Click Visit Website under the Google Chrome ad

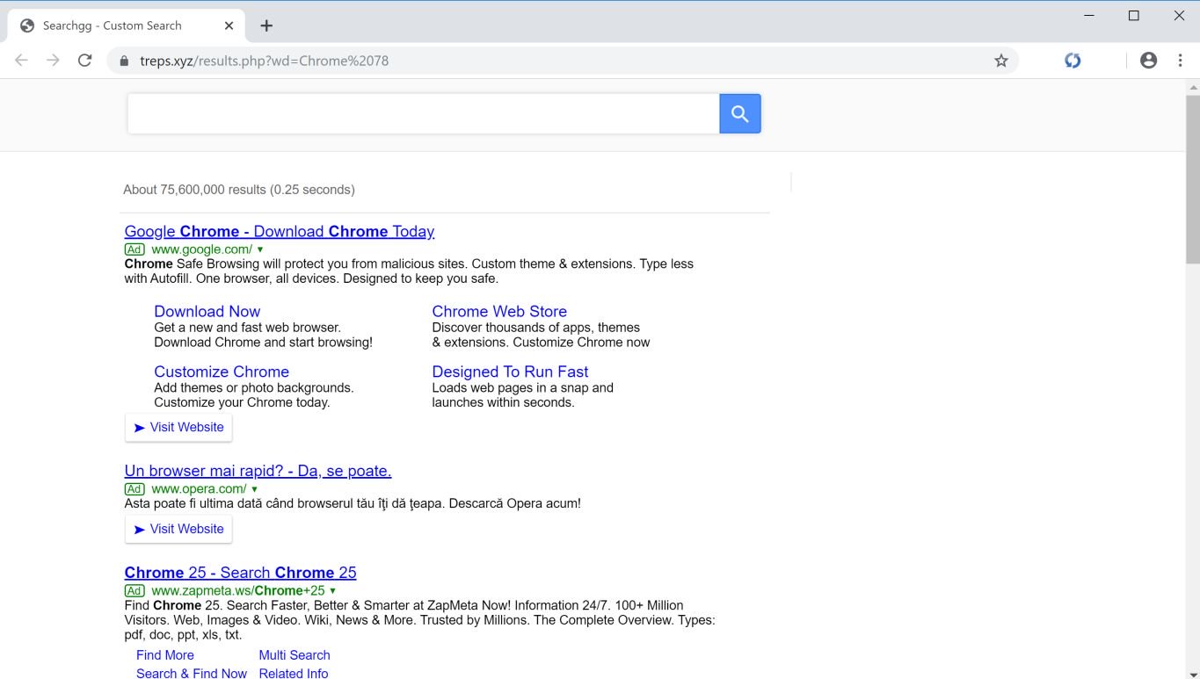coord(178,428)
